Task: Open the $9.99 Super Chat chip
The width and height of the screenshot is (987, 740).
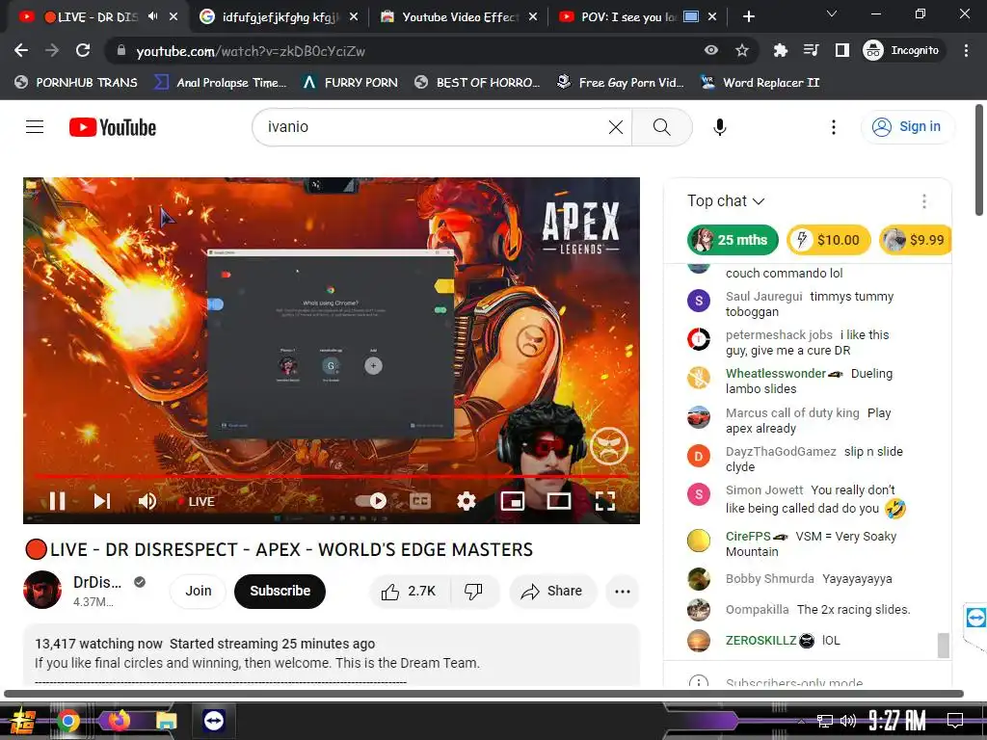Action: pyautogui.click(x=915, y=240)
